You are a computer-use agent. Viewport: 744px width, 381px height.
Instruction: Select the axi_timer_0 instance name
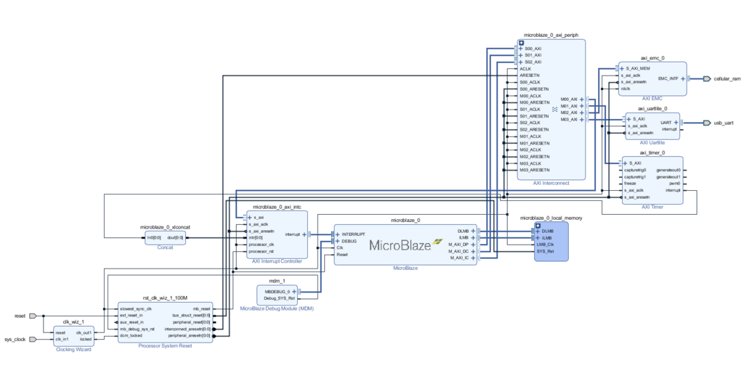[652, 152]
